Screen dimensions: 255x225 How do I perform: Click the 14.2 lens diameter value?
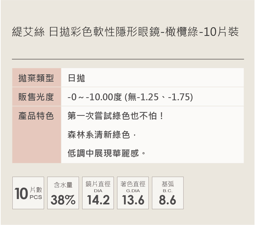(x=98, y=200)
